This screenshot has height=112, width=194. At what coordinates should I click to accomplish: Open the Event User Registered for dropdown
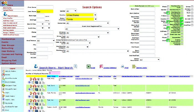tap(92, 29)
